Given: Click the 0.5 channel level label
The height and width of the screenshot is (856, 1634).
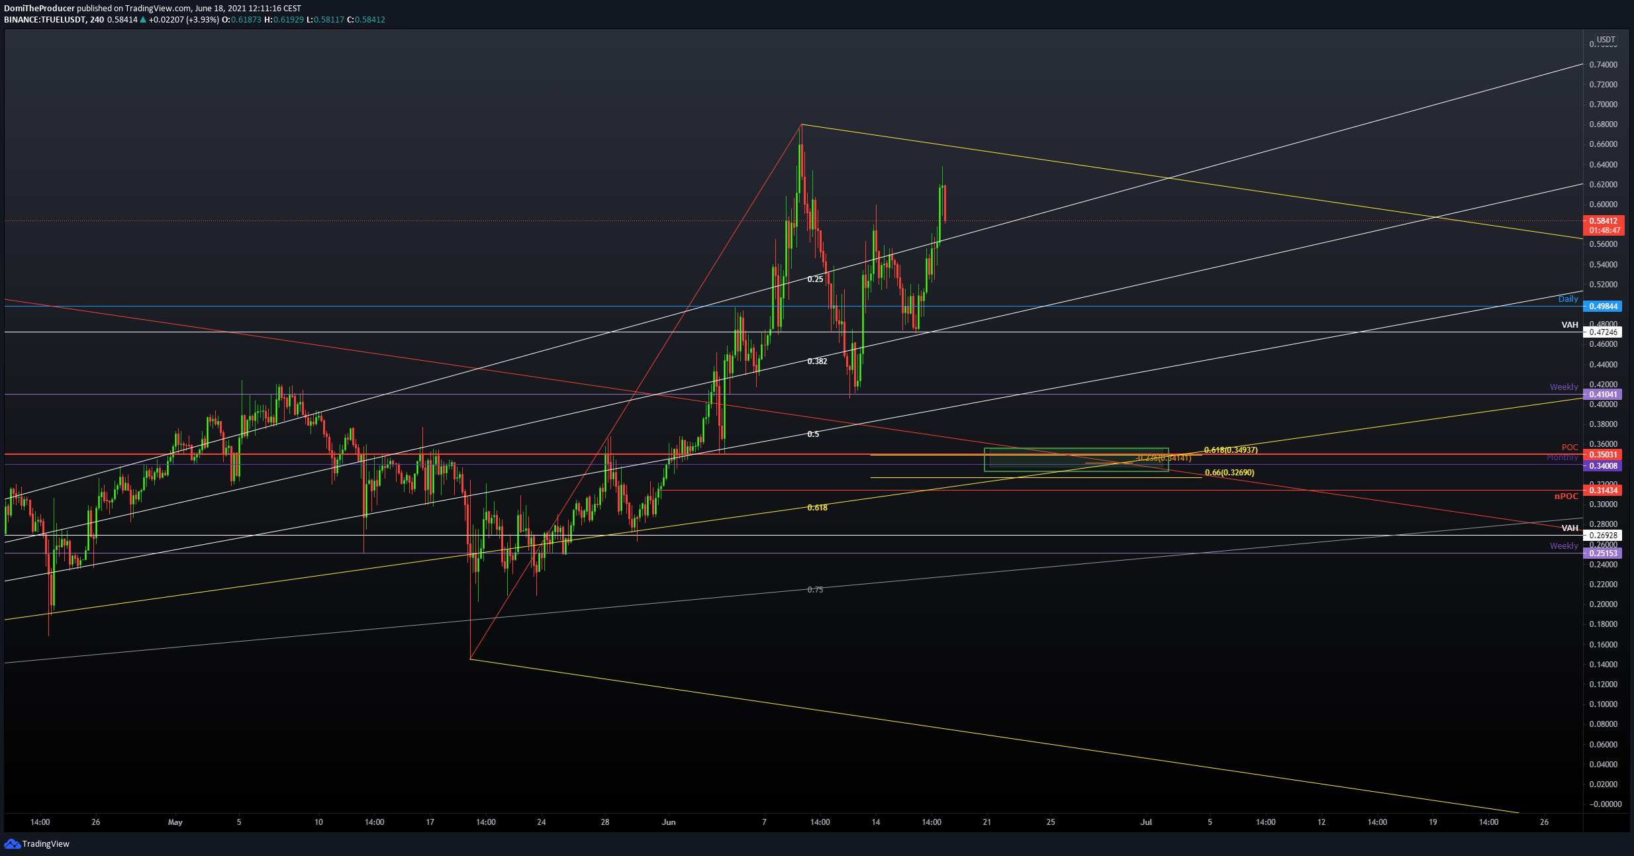Looking at the screenshot, I should [813, 434].
